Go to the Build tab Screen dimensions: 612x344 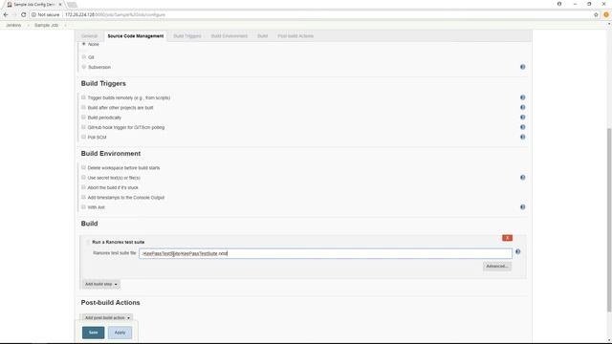click(x=262, y=36)
